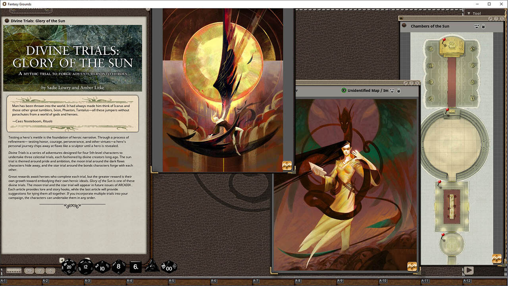The width and height of the screenshot is (508, 286).
Task: Roll the percentile 00 die
Action: pyautogui.click(x=169, y=267)
